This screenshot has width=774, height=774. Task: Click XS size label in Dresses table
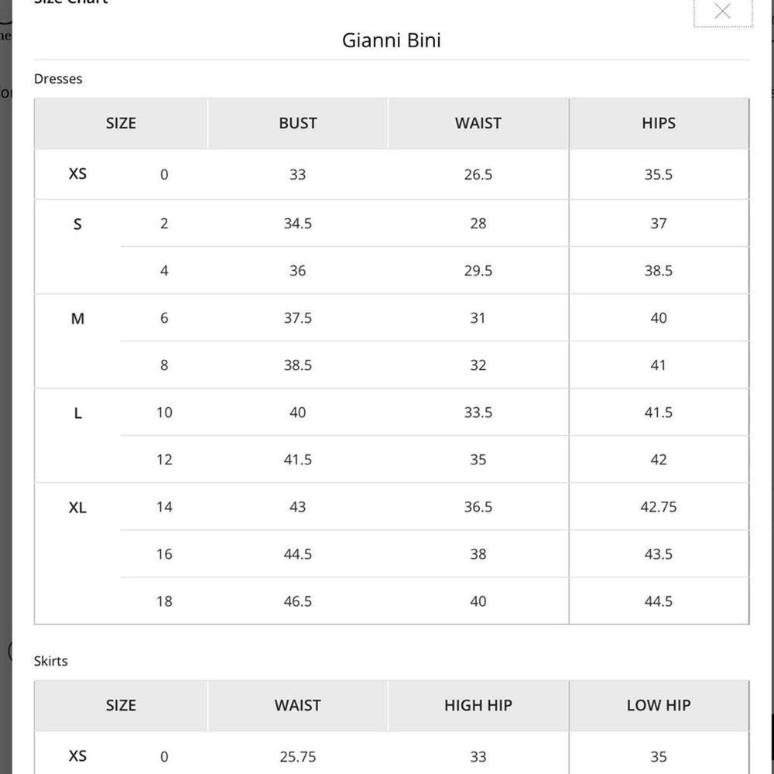click(77, 173)
